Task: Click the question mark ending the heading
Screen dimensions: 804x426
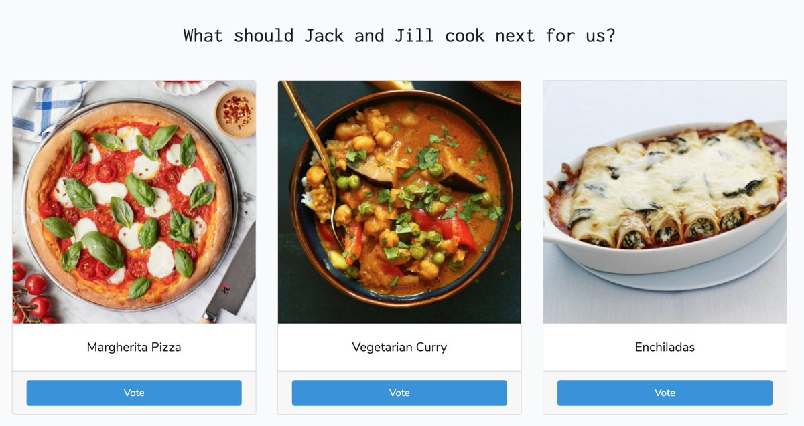Action: pos(610,35)
